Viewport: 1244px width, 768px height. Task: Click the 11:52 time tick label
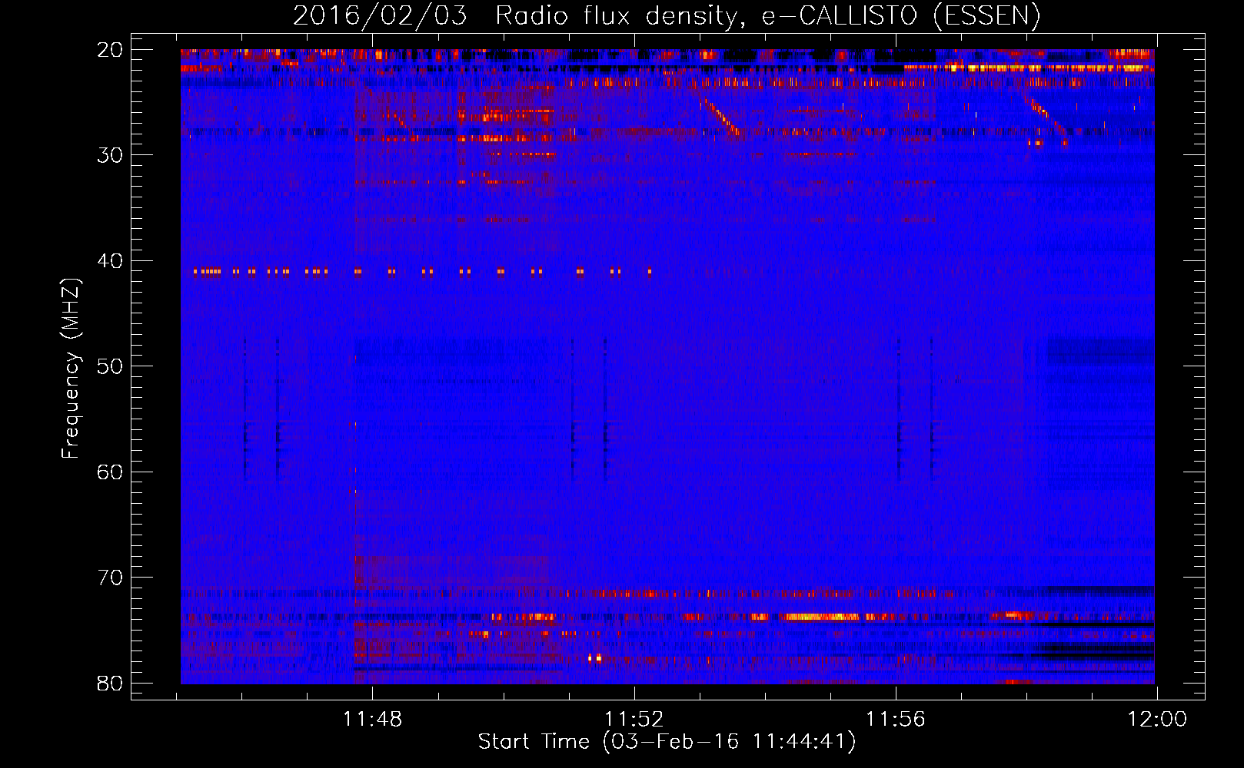pos(634,720)
